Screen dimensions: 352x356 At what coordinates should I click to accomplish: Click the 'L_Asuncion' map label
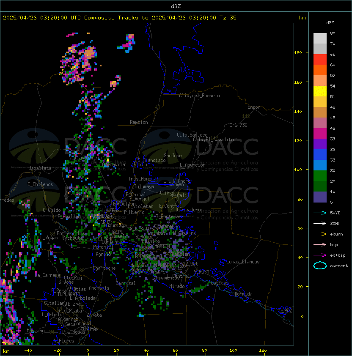pos(192,165)
